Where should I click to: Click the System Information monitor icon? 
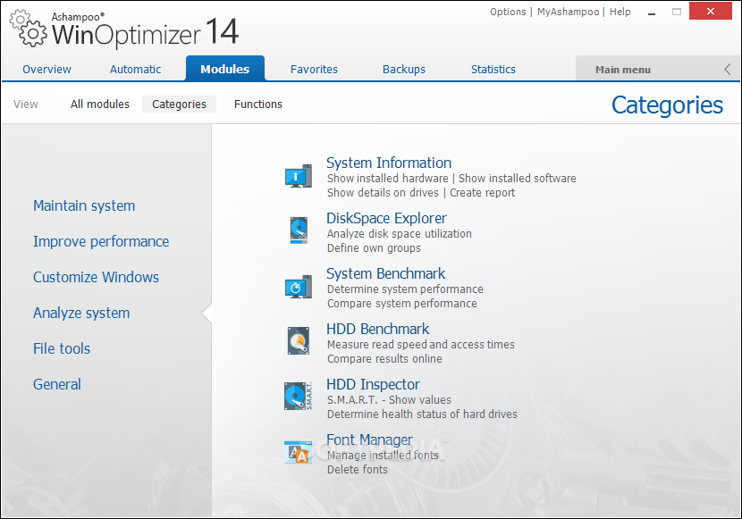click(x=299, y=176)
